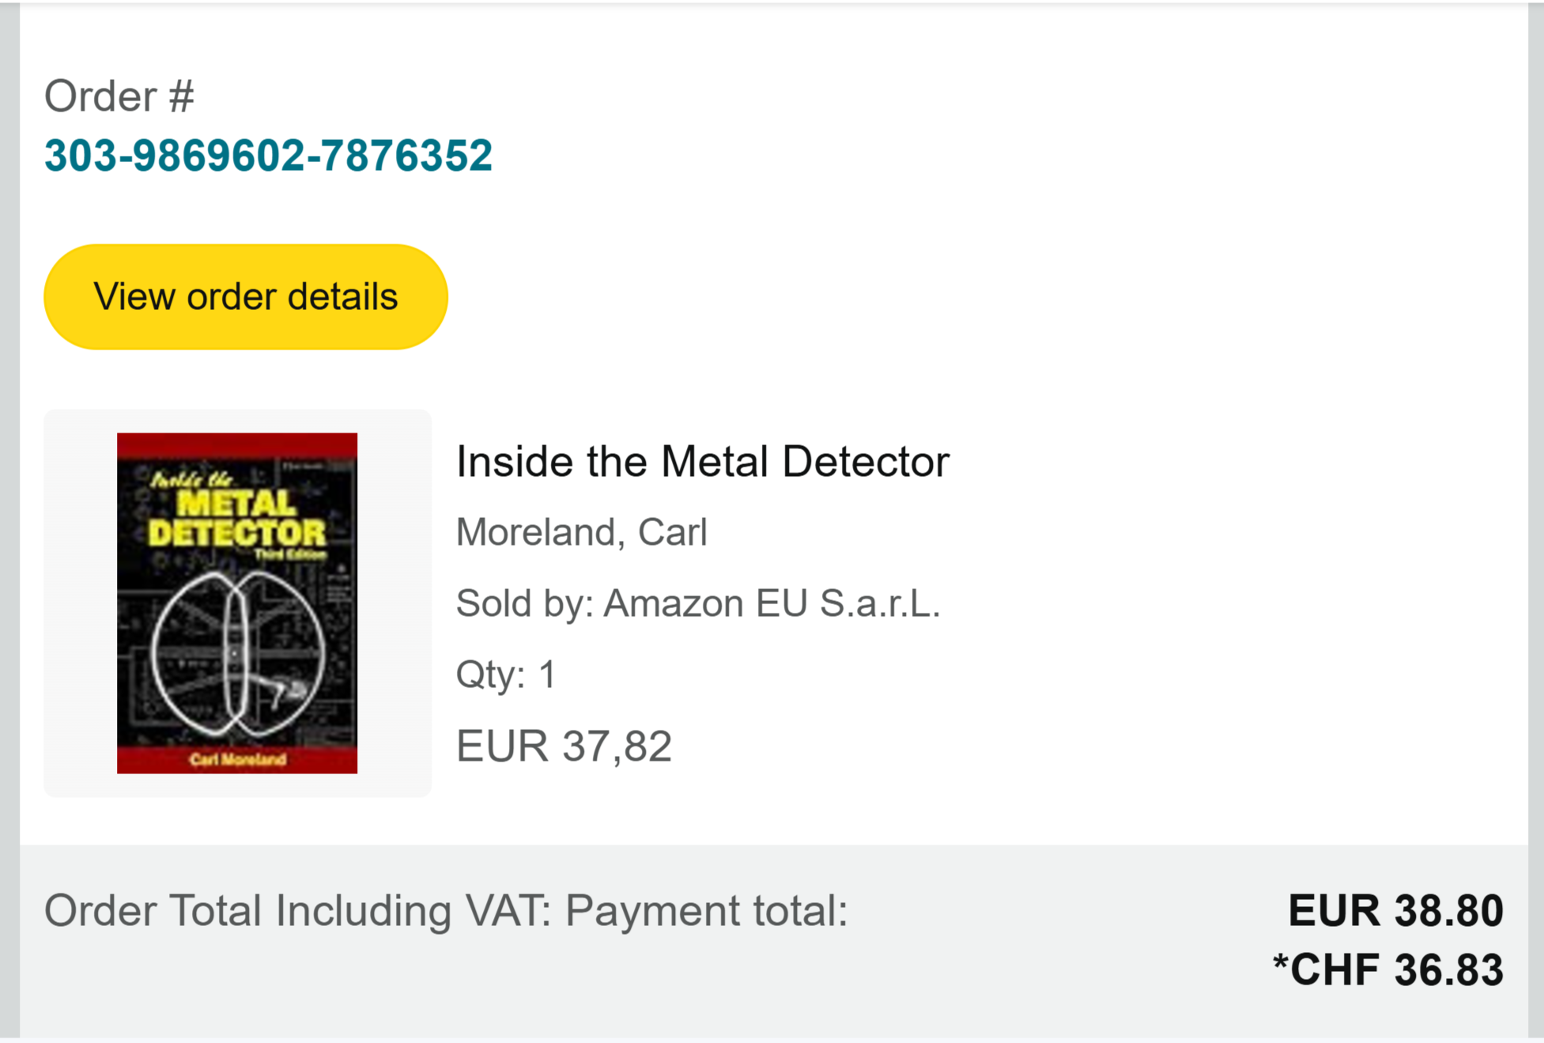Click the author name Moreland, Carl
Image resolution: width=1544 pixels, height=1043 pixels.
point(581,532)
